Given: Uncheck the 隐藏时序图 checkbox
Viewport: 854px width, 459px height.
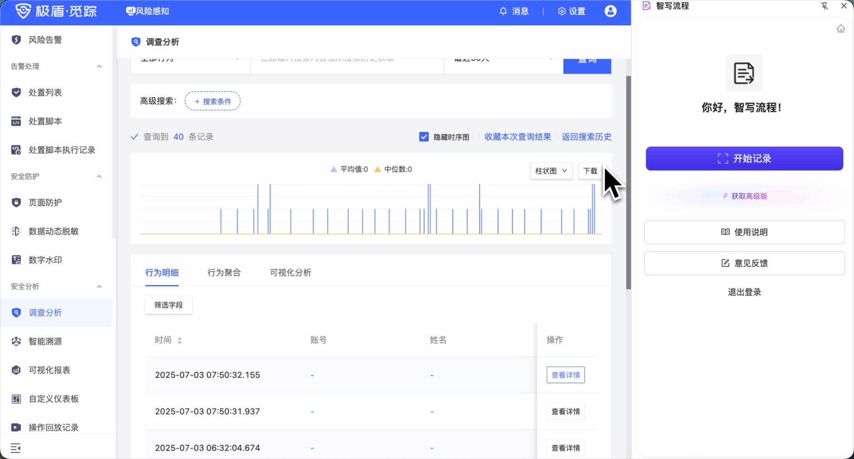Looking at the screenshot, I should point(424,137).
